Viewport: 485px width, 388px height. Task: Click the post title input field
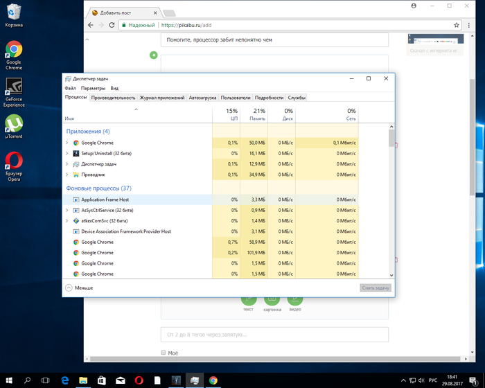(x=274, y=40)
